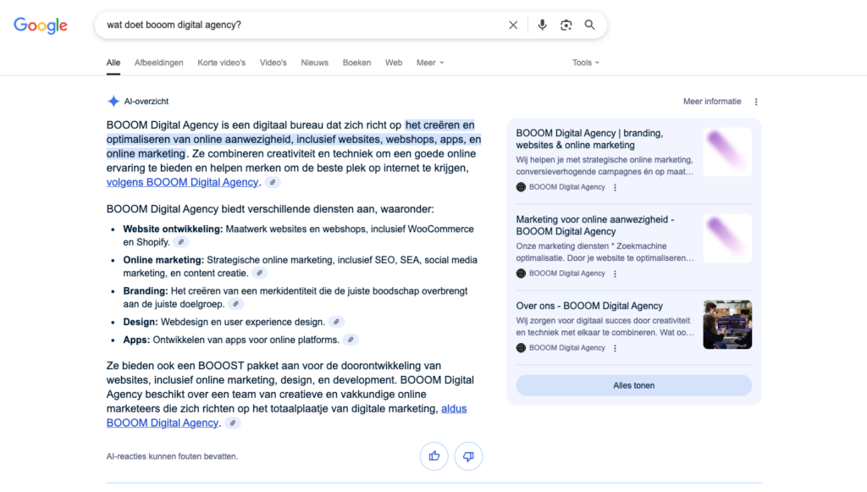Click the 'Apps:' bullet heading

(136, 340)
